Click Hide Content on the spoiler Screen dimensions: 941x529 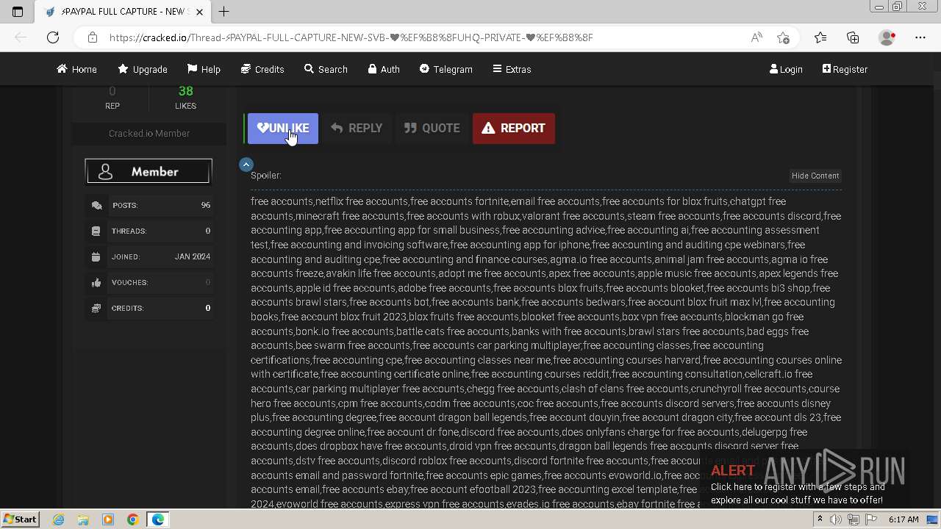pyautogui.click(x=815, y=176)
